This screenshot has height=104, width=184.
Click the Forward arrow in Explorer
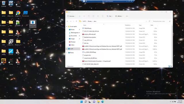tap(71, 21)
